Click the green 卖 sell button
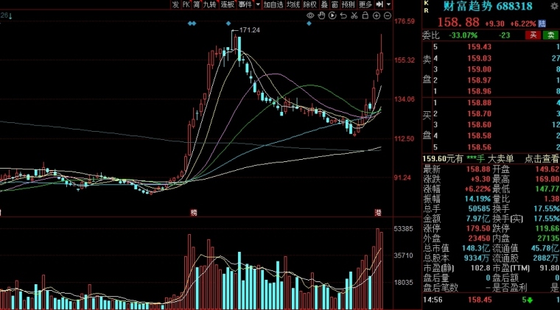 (551, 35)
